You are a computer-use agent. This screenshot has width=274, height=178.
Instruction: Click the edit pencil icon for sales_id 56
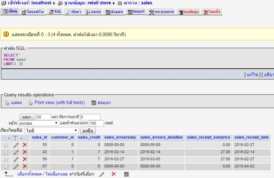[16, 159]
